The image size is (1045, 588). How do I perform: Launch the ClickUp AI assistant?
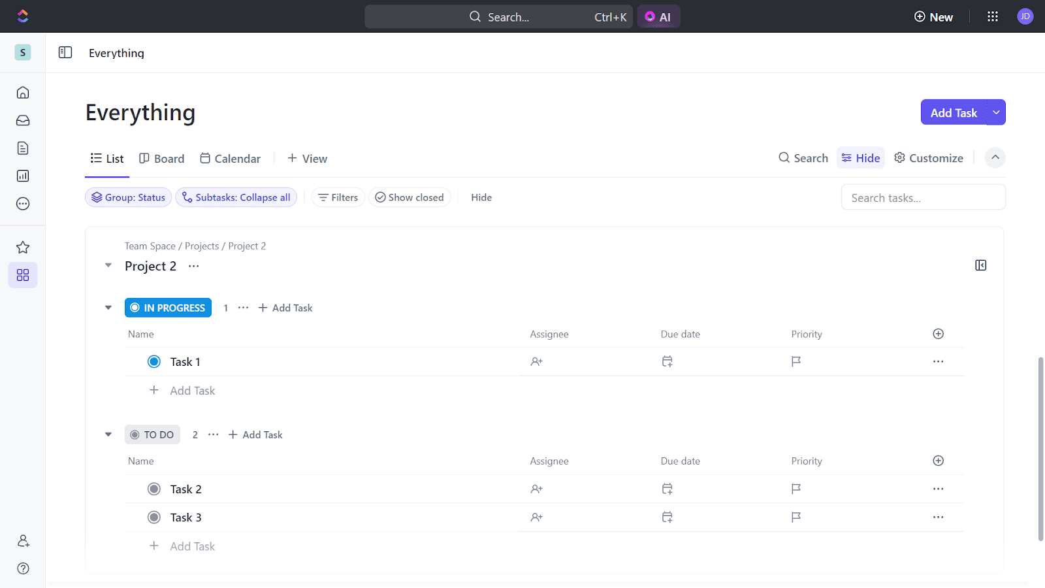click(x=658, y=16)
